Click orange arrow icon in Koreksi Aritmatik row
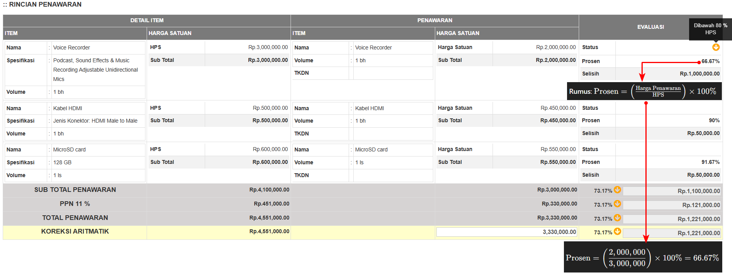The height and width of the screenshot is (276, 732). (617, 231)
